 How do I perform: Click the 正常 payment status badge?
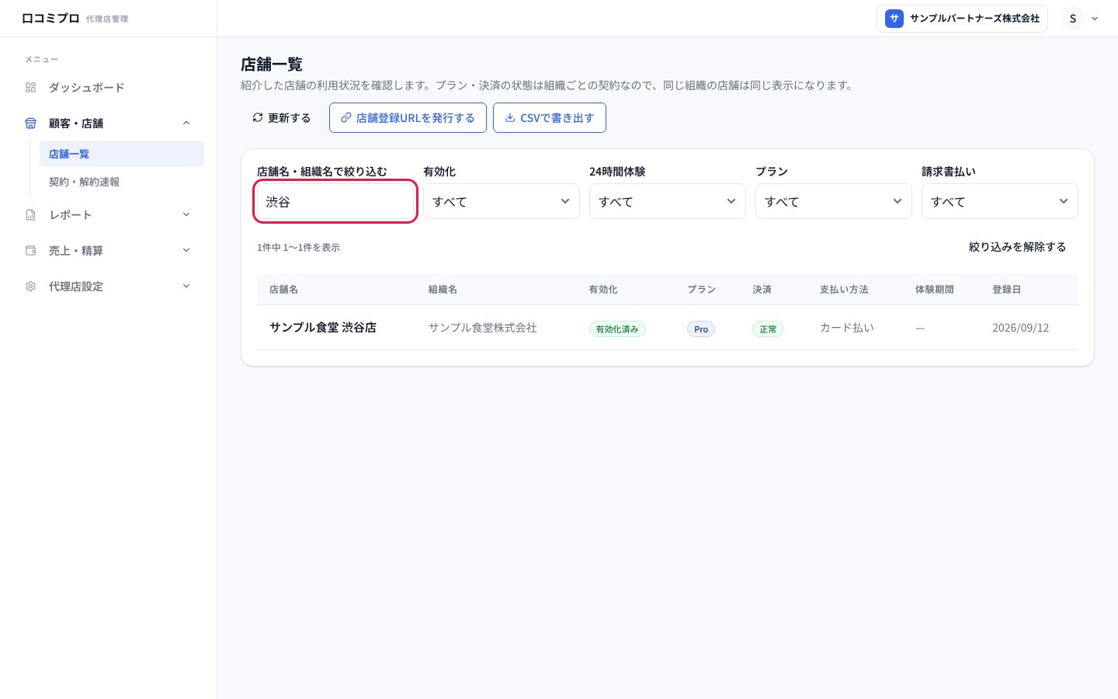(x=768, y=329)
